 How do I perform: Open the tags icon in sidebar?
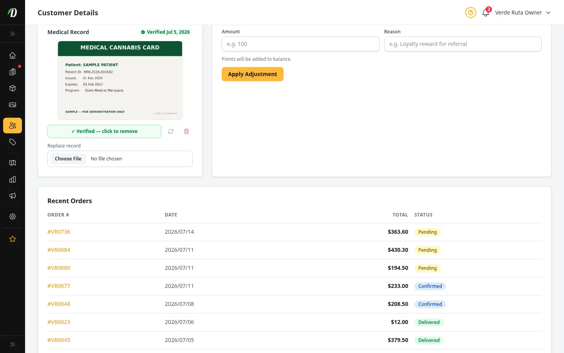tap(13, 142)
